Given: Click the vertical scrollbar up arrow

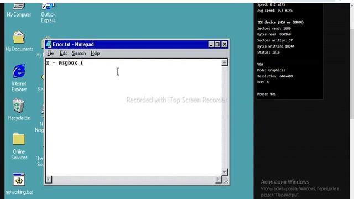Looking at the screenshot, I should [x=225, y=62].
